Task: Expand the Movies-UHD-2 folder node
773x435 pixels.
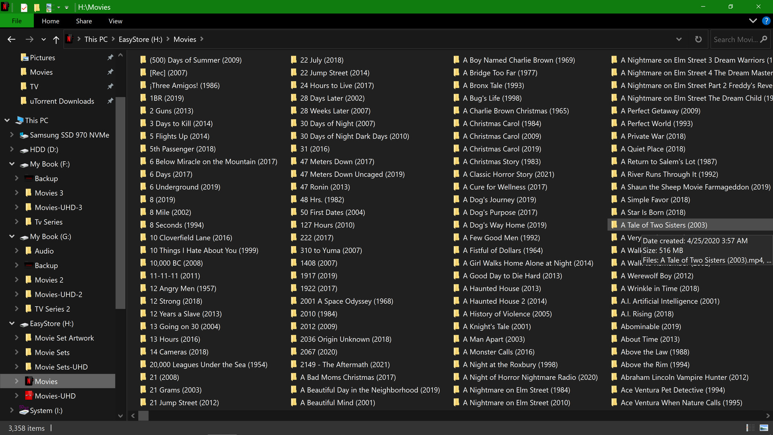Action: [x=17, y=294]
